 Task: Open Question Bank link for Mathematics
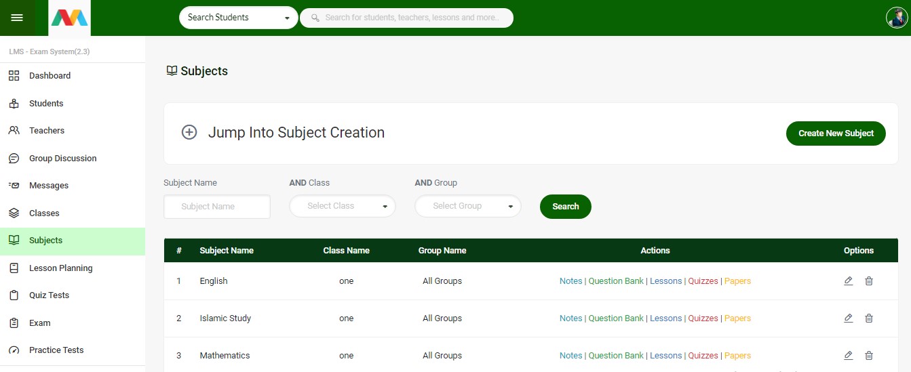tap(616, 356)
